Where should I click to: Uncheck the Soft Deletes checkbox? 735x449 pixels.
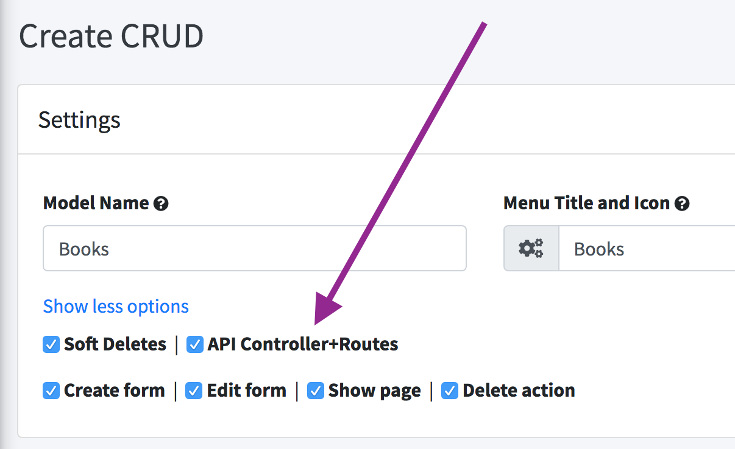[x=51, y=344]
